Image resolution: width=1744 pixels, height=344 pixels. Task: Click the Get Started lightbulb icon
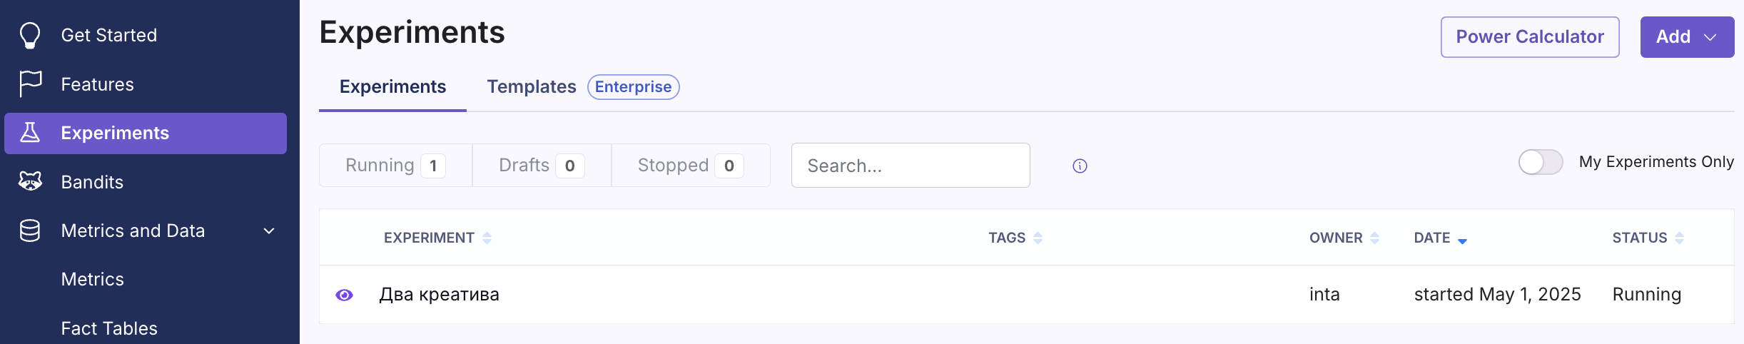click(x=30, y=35)
